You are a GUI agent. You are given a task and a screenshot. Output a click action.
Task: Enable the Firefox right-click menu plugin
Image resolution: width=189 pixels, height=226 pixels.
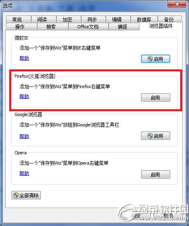pyautogui.click(x=155, y=98)
